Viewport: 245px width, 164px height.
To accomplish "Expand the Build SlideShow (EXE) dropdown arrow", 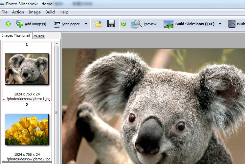I will 220,24.
